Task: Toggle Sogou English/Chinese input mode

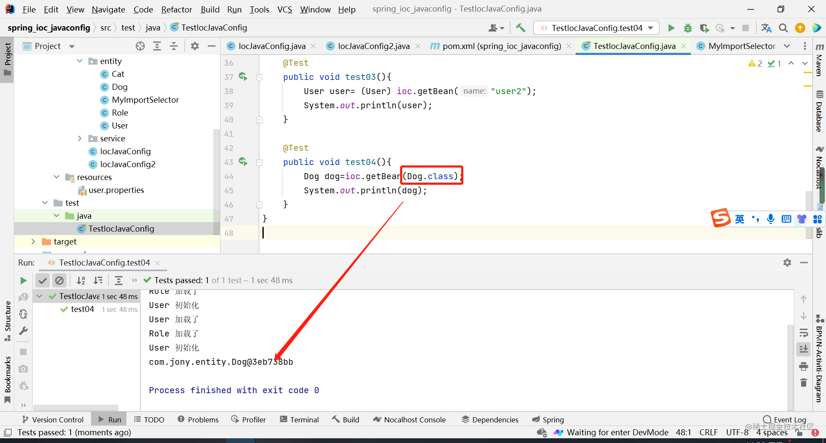Action: coord(740,219)
